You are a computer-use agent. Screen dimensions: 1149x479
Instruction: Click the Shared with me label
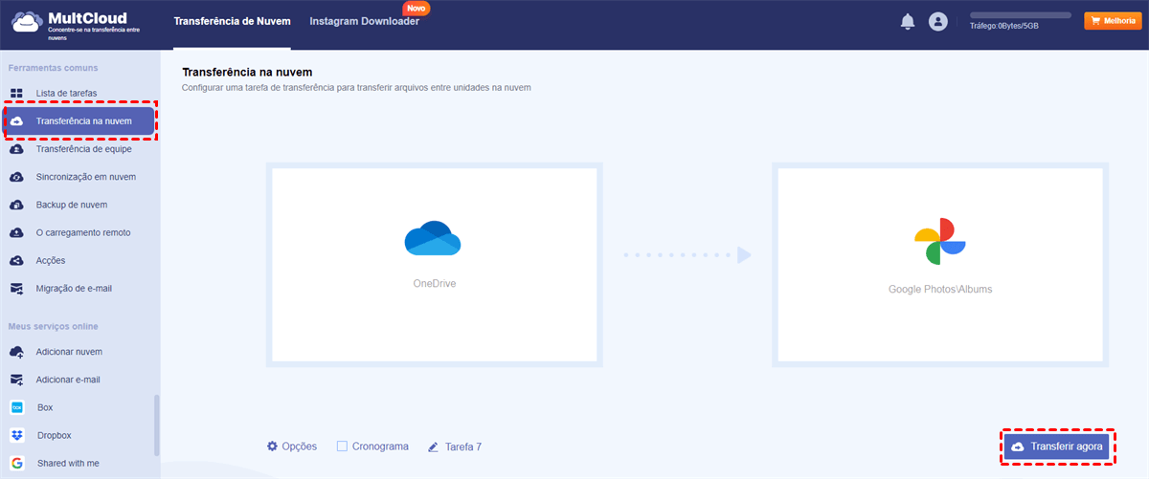pos(68,463)
